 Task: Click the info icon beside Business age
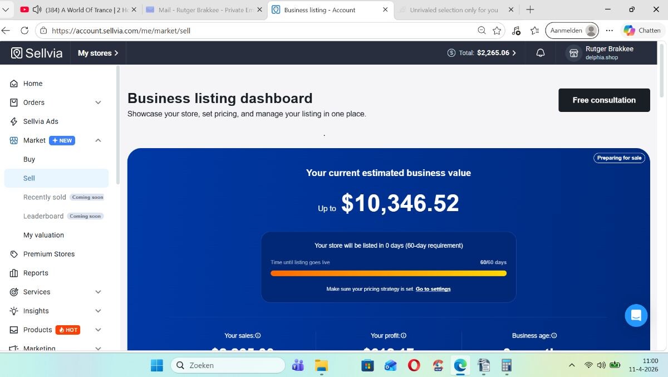pyautogui.click(x=554, y=336)
